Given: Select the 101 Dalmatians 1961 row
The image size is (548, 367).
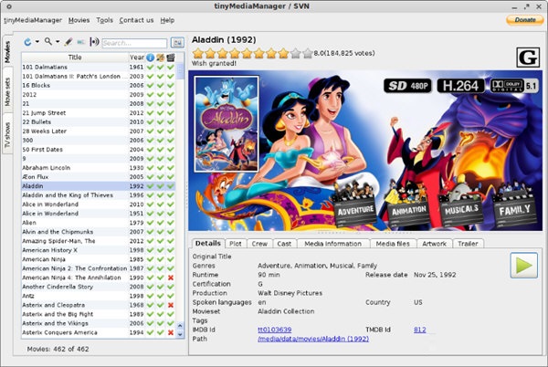Looking at the screenshot, I should pos(99,67).
